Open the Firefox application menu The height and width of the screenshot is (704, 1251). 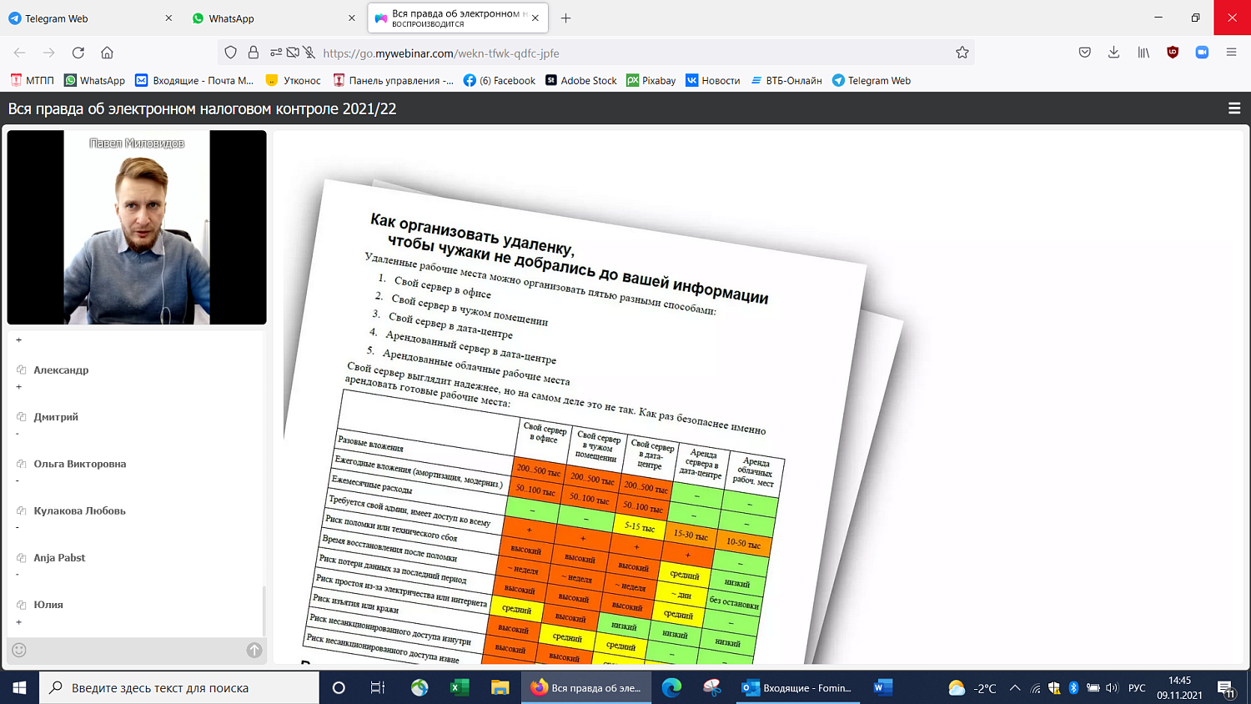tap(1231, 53)
